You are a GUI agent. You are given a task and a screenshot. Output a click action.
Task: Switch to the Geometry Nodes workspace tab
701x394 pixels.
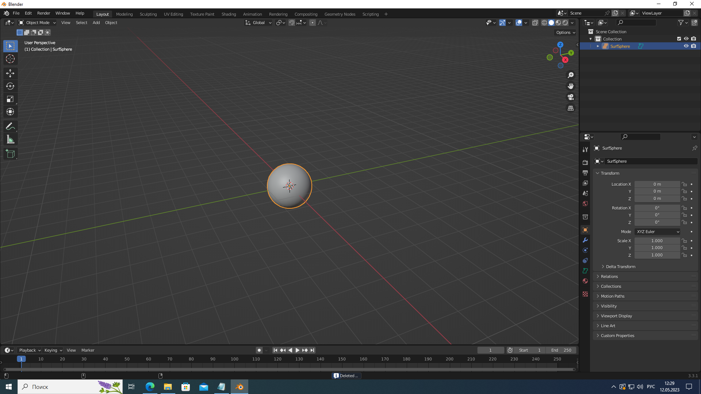pyautogui.click(x=340, y=14)
